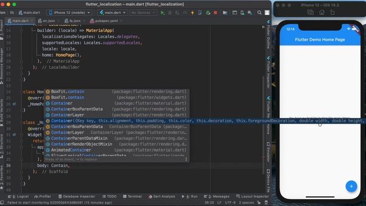The height and width of the screenshot is (206, 366).
Task: Click the LF line separator status entry
Action: coord(219,203)
